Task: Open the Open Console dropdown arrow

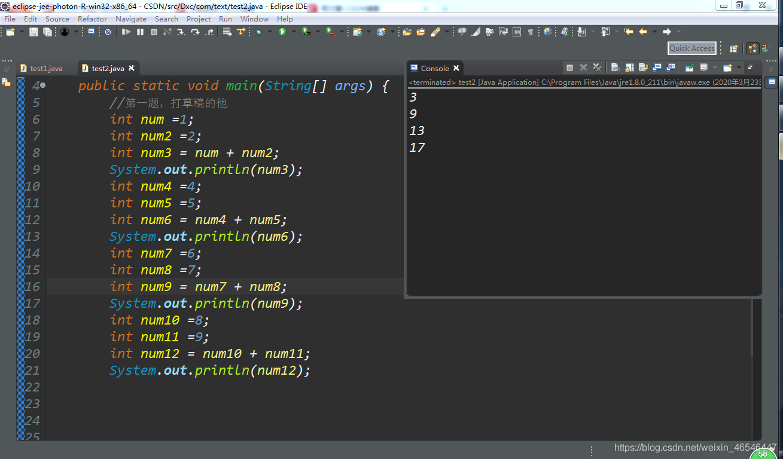Action: click(739, 68)
